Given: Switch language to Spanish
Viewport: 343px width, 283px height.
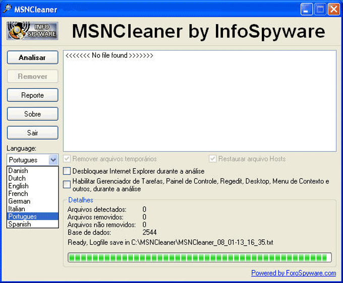Looking at the screenshot, I should [33, 224].
